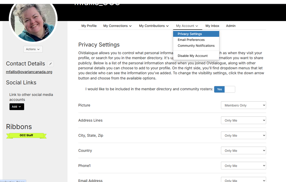Open the Email Address visibility dropdown
286x182 pixels.
point(243,180)
